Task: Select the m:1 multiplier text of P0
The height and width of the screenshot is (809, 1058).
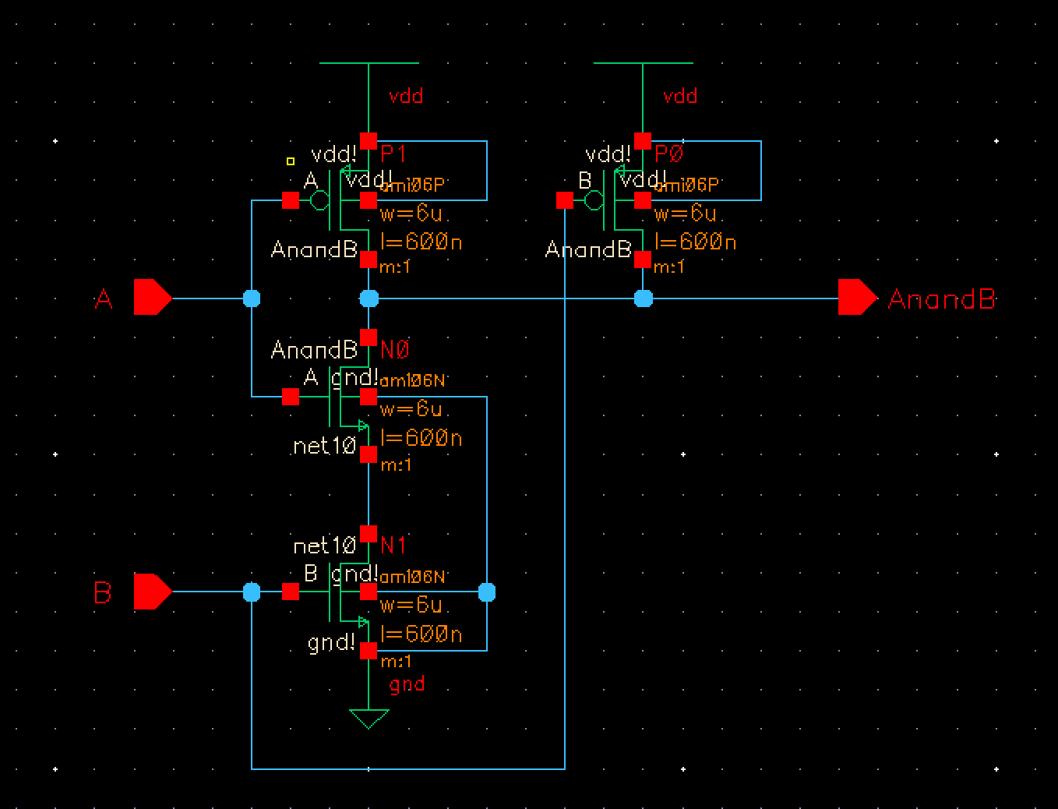Action: (669, 267)
